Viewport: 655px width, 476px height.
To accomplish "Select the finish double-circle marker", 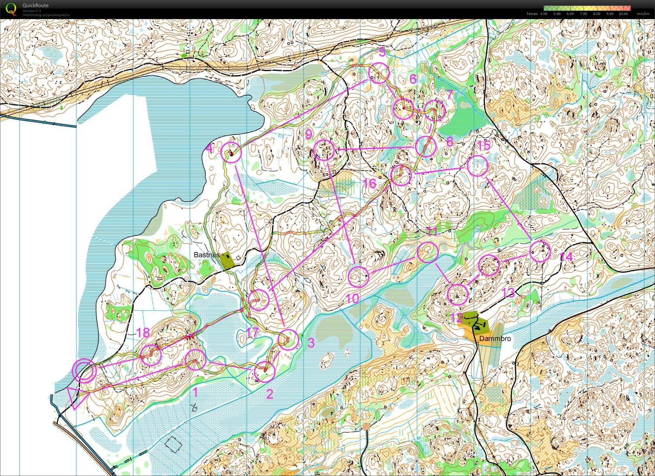I will coord(84,371).
